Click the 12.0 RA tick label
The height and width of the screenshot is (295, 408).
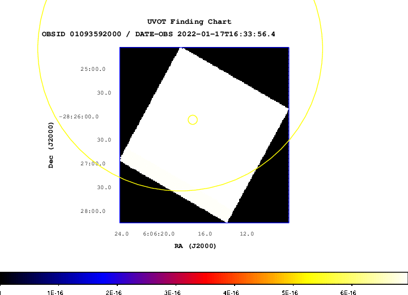246,234
